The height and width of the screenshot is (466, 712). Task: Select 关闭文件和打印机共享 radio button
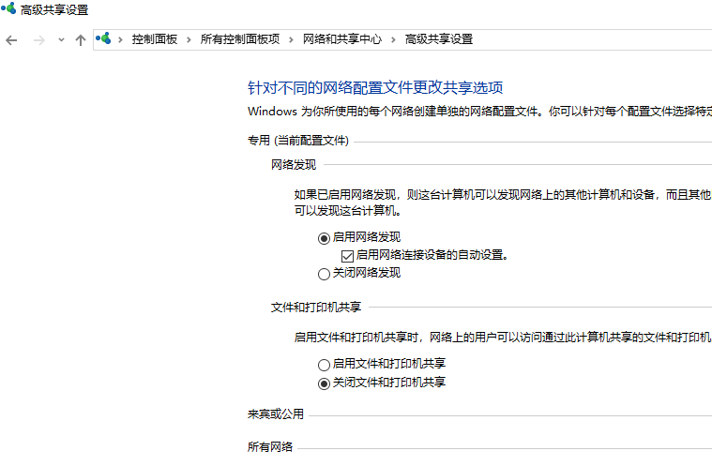324,383
